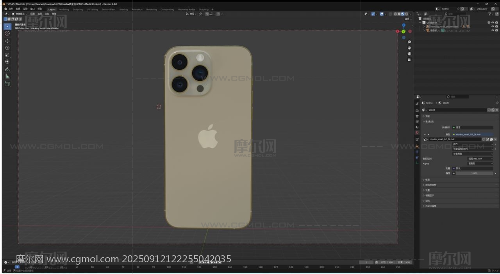Switch to material preview shading
The image size is (500, 274).
click(403, 14)
